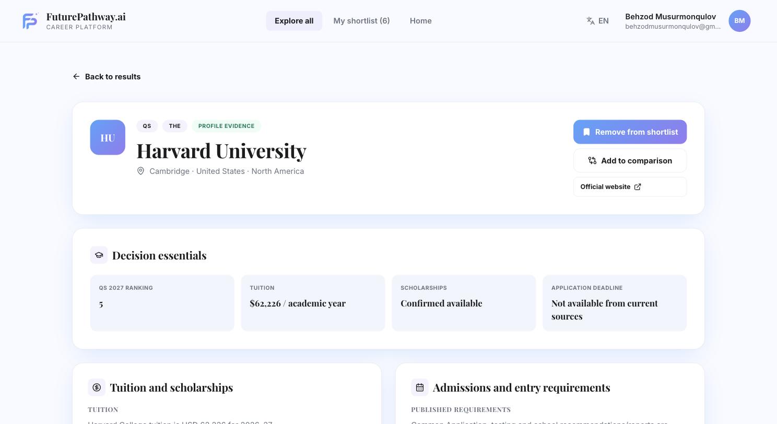Viewport: 777px width, 424px height.
Task: Click Cambridge · United States · North America text
Action: pos(227,171)
